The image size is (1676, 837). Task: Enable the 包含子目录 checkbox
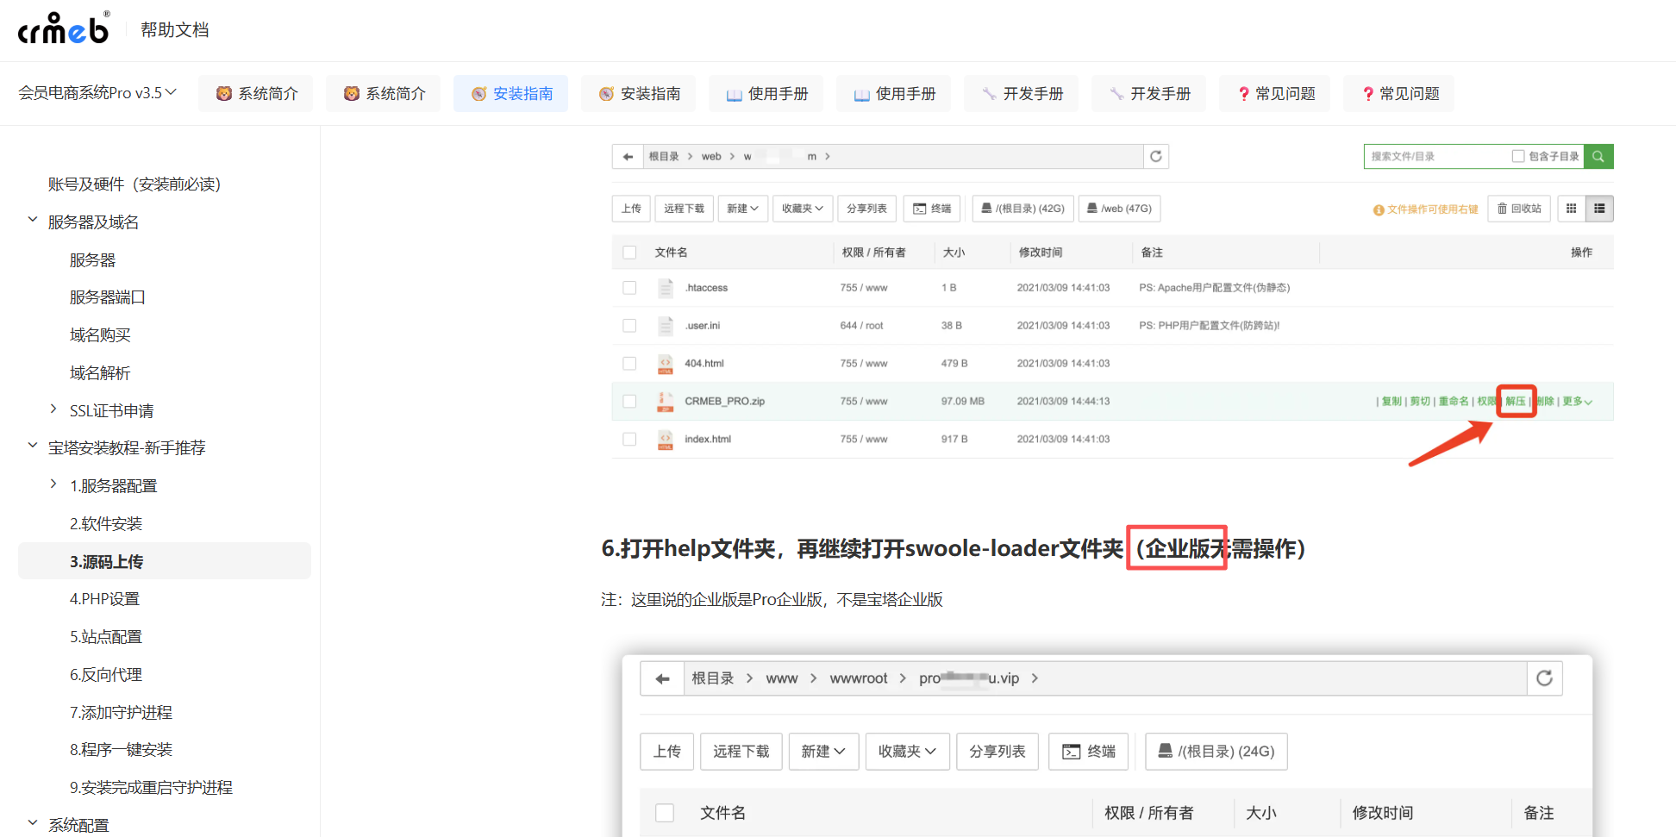pos(1518,156)
